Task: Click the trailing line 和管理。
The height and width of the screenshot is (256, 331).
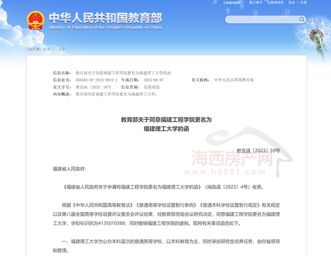Action: point(61,250)
